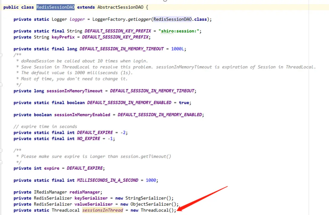
Task: Click the LoggerFactory class reference
Action: tap(109, 19)
